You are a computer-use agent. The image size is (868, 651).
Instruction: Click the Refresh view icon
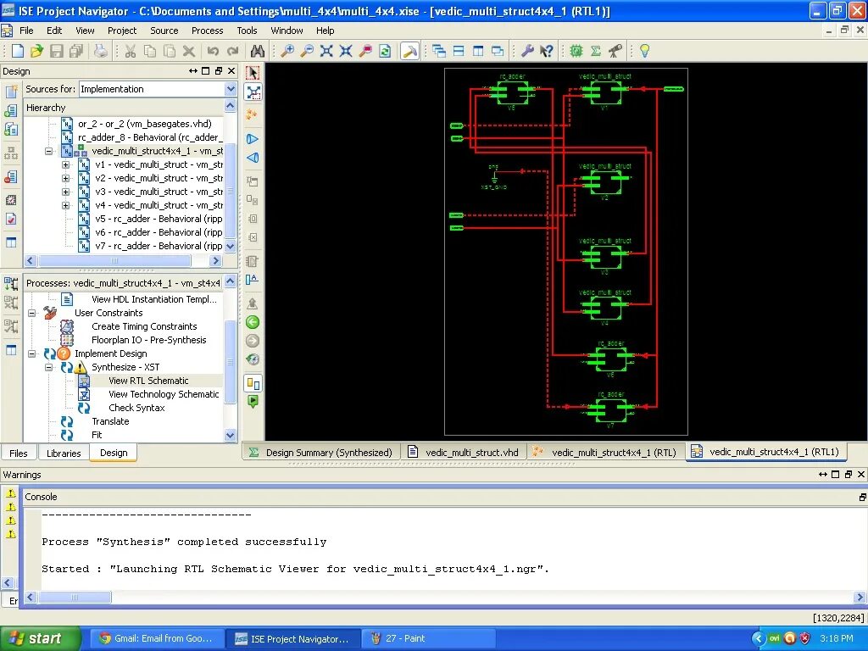(385, 51)
